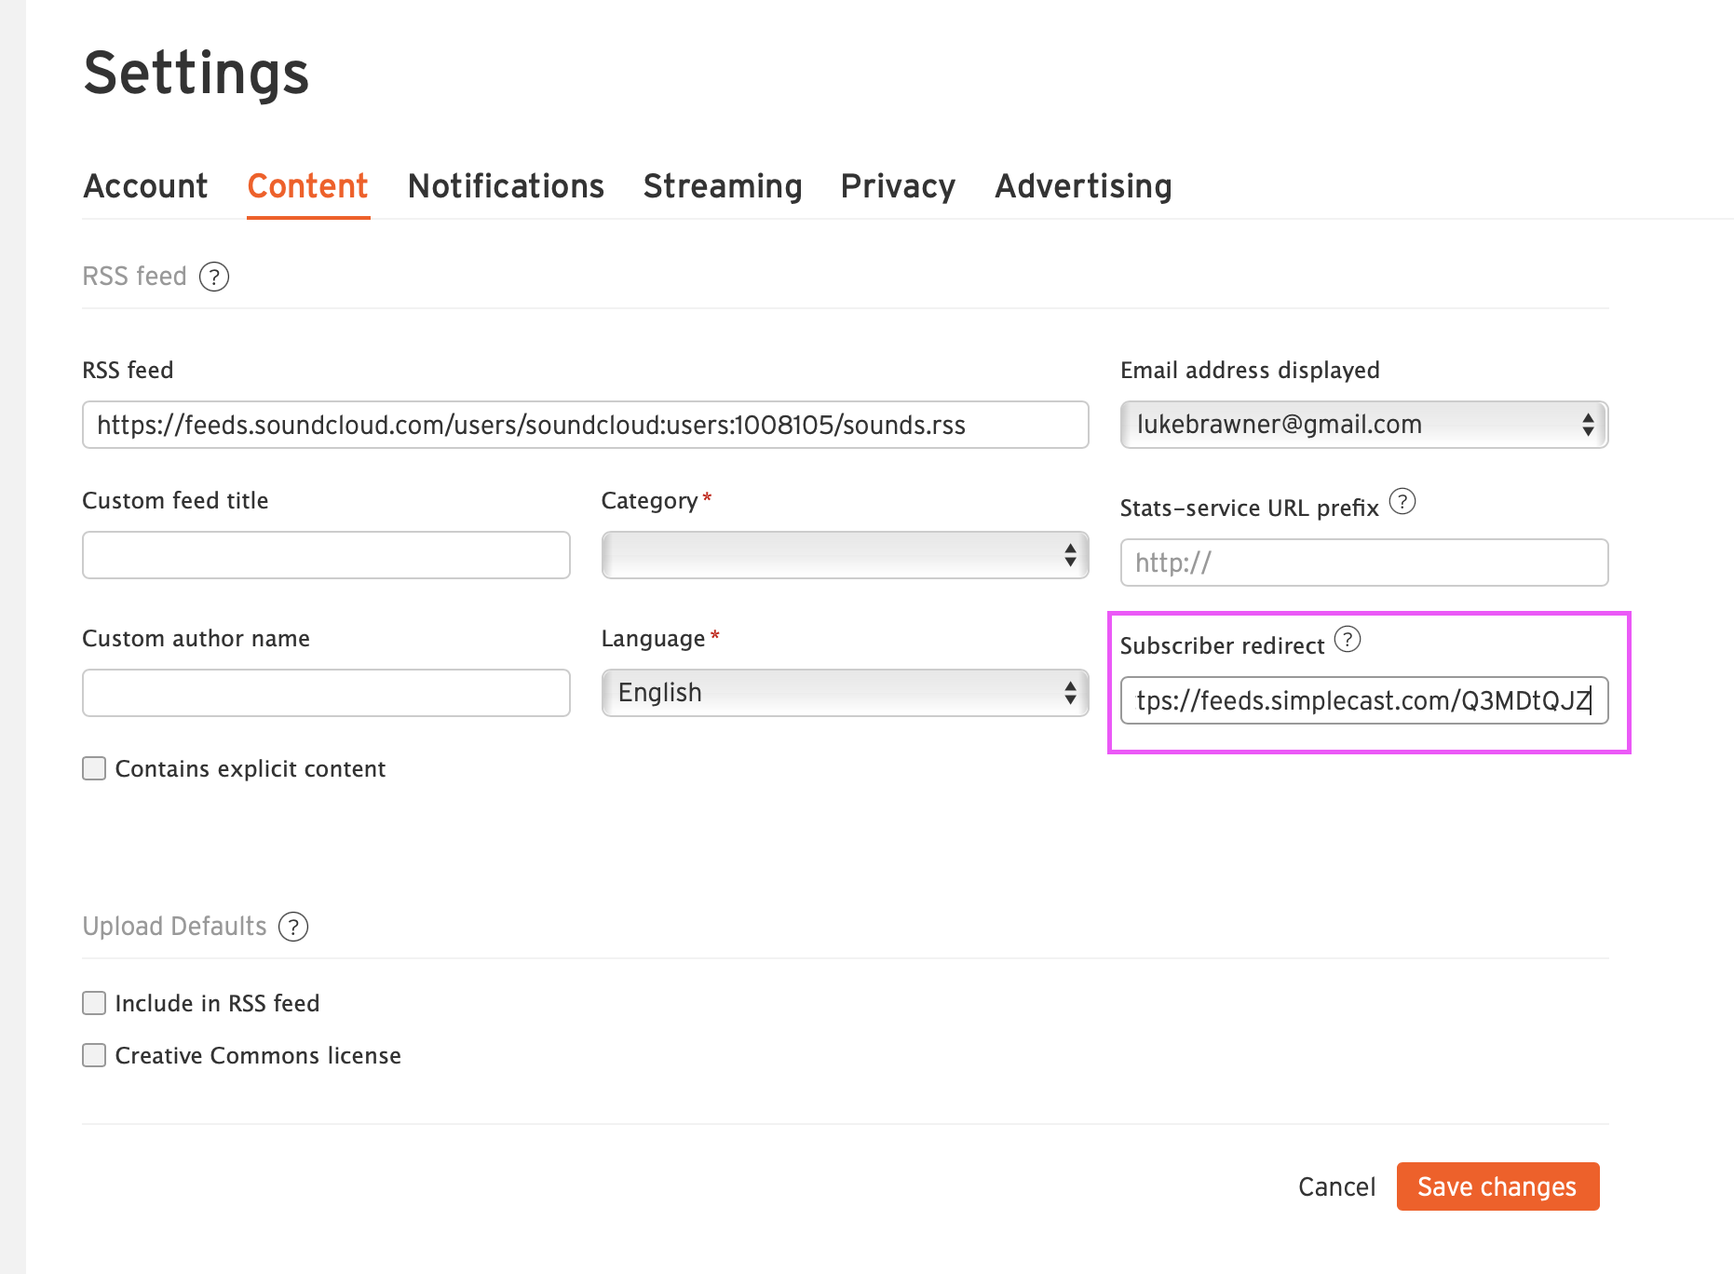Click the Custom author name field
This screenshot has width=1734, height=1274.
click(326, 693)
